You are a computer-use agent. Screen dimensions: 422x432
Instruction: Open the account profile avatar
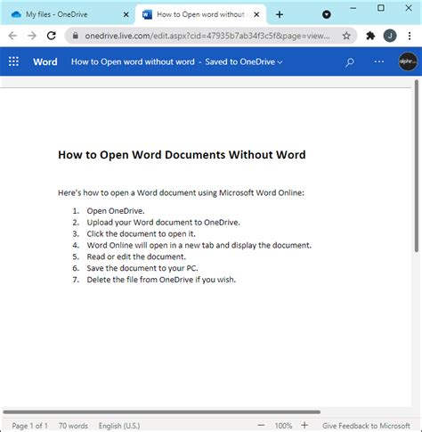click(408, 61)
